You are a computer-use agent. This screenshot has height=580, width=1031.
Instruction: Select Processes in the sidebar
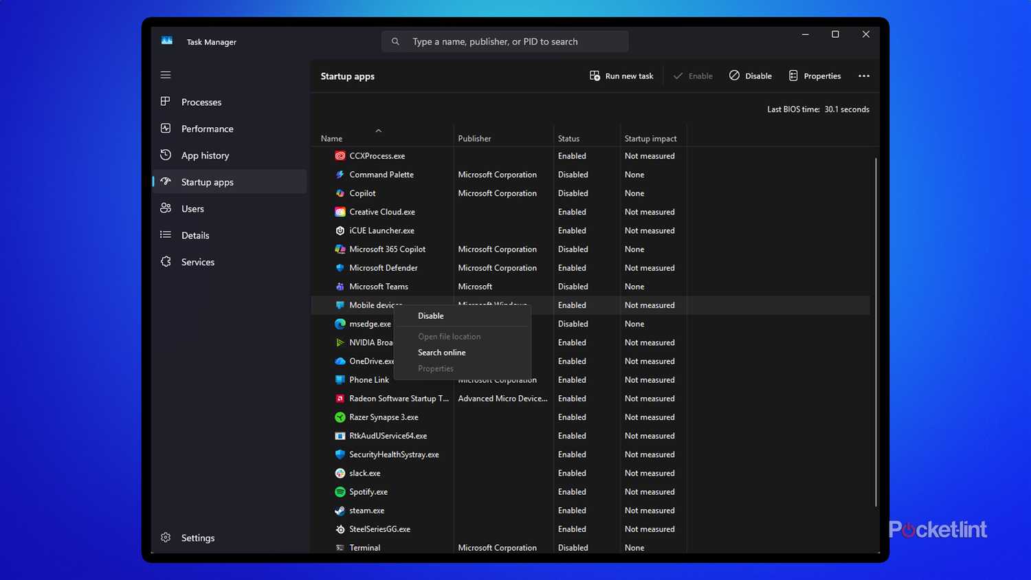coord(201,102)
